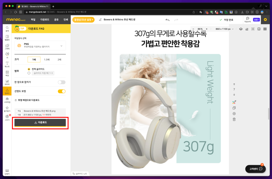Toggle the ruler guide icon
The height and width of the screenshot is (179, 272).
click(x=247, y=29)
